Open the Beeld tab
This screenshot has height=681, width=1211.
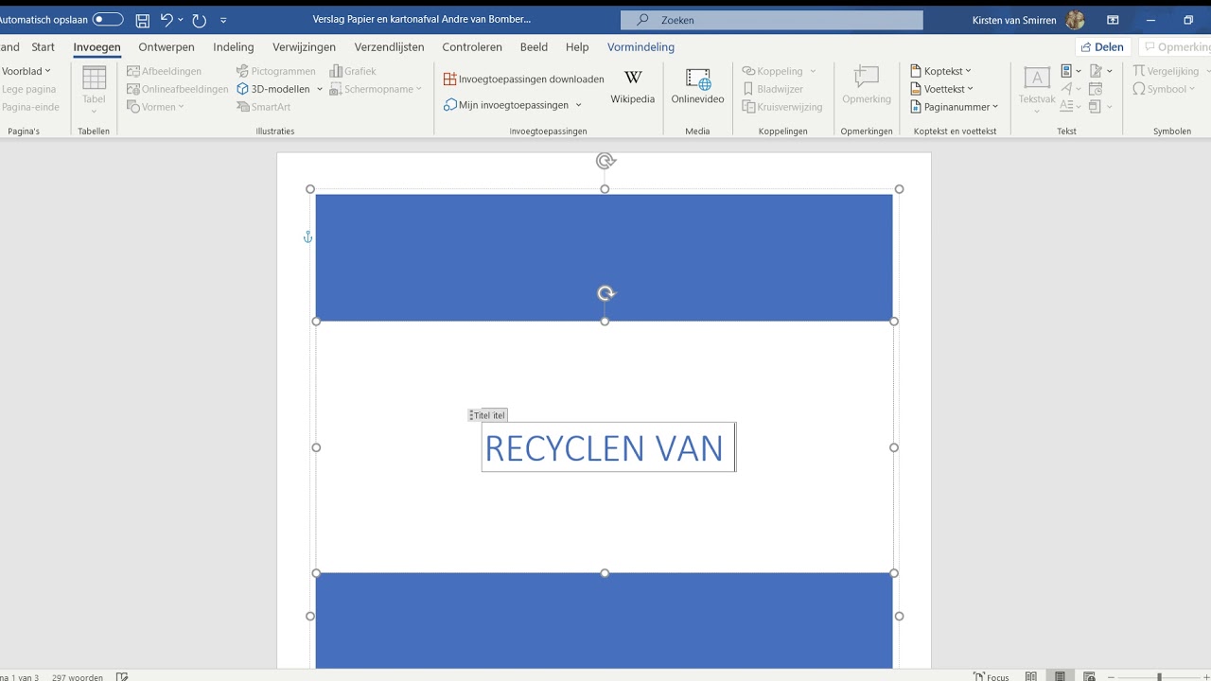click(x=534, y=47)
